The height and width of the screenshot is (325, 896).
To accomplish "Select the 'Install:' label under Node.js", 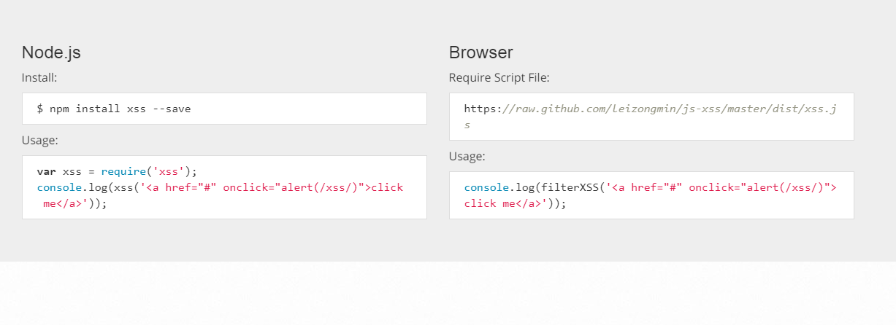I will pos(39,77).
